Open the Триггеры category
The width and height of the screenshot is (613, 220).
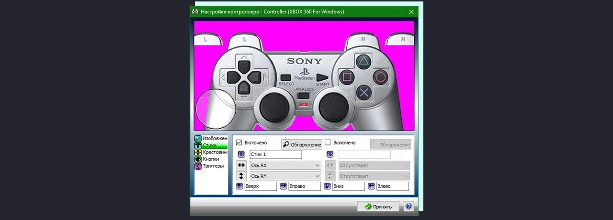click(x=211, y=166)
